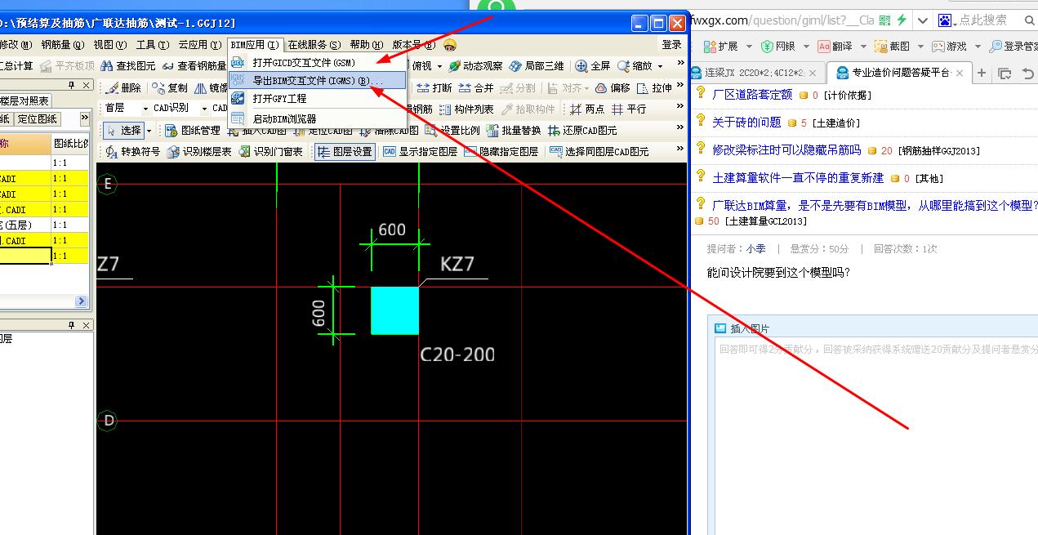Click the 拉伸 stretch tool
The width and height of the screenshot is (1038, 535).
click(655, 87)
